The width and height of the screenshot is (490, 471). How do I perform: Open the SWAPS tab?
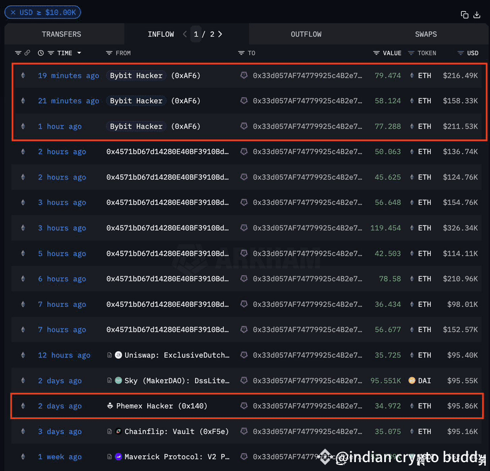click(426, 34)
